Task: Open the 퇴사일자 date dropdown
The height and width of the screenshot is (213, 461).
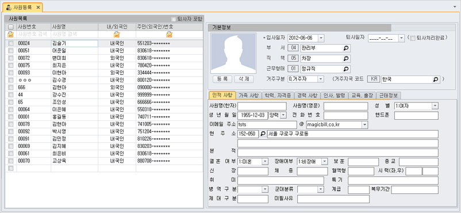Action: click(x=402, y=38)
